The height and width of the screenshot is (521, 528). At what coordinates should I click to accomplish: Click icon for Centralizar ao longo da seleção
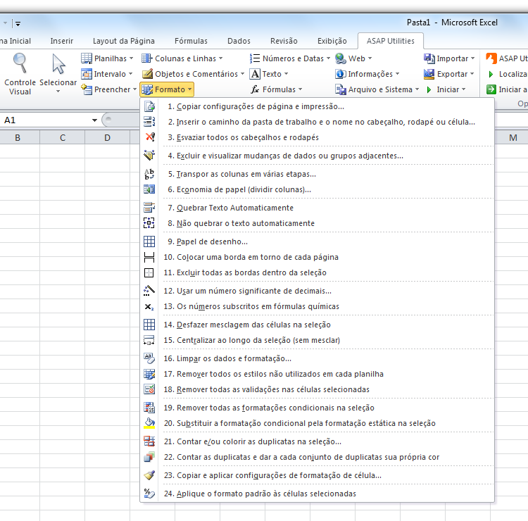click(x=149, y=340)
